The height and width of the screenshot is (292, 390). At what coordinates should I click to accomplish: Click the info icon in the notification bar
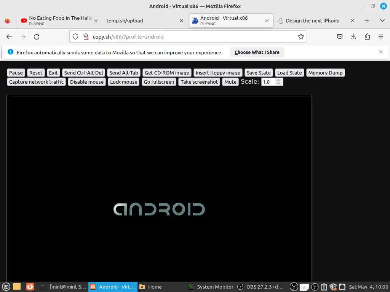pyautogui.click(x=10, y=52)
